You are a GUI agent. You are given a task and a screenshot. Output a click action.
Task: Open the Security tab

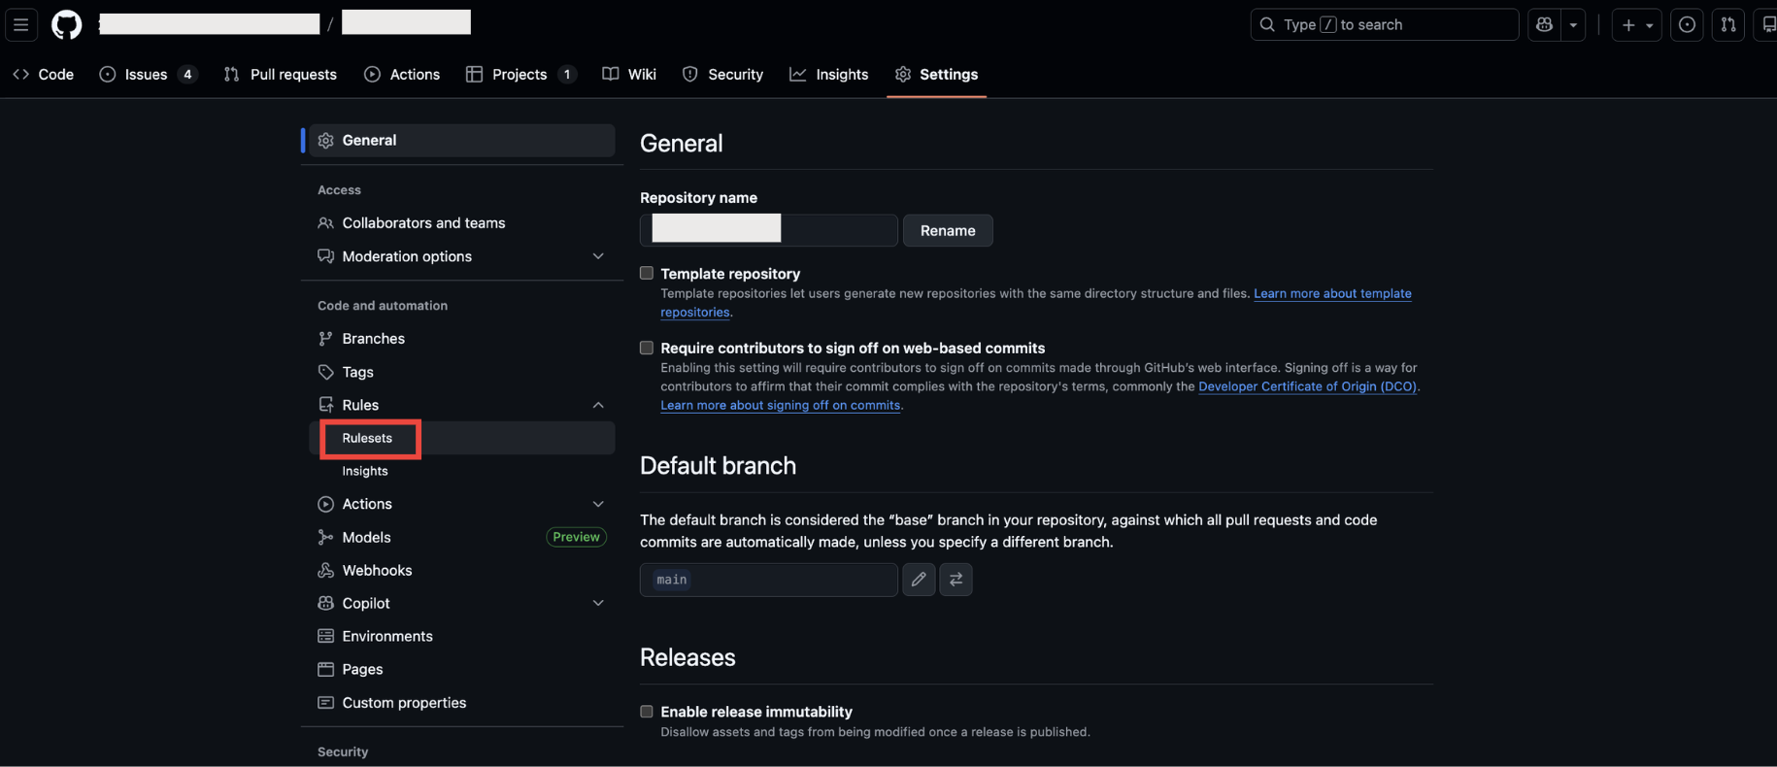click(722, 74)
